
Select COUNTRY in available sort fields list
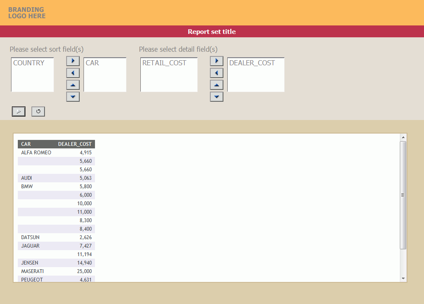coord(29,63)
